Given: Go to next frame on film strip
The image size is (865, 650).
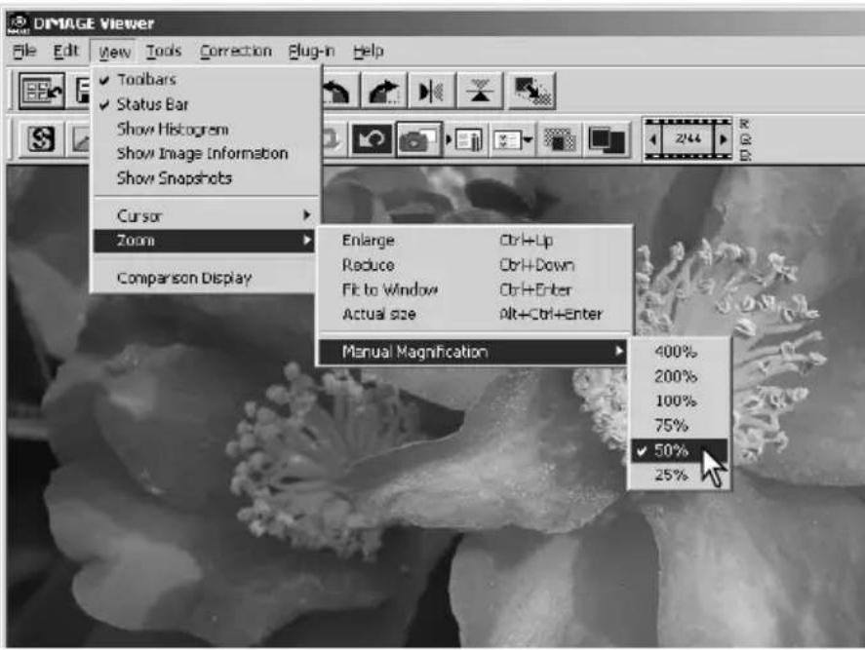Looking at the screenshot, I should click(724, 139).
